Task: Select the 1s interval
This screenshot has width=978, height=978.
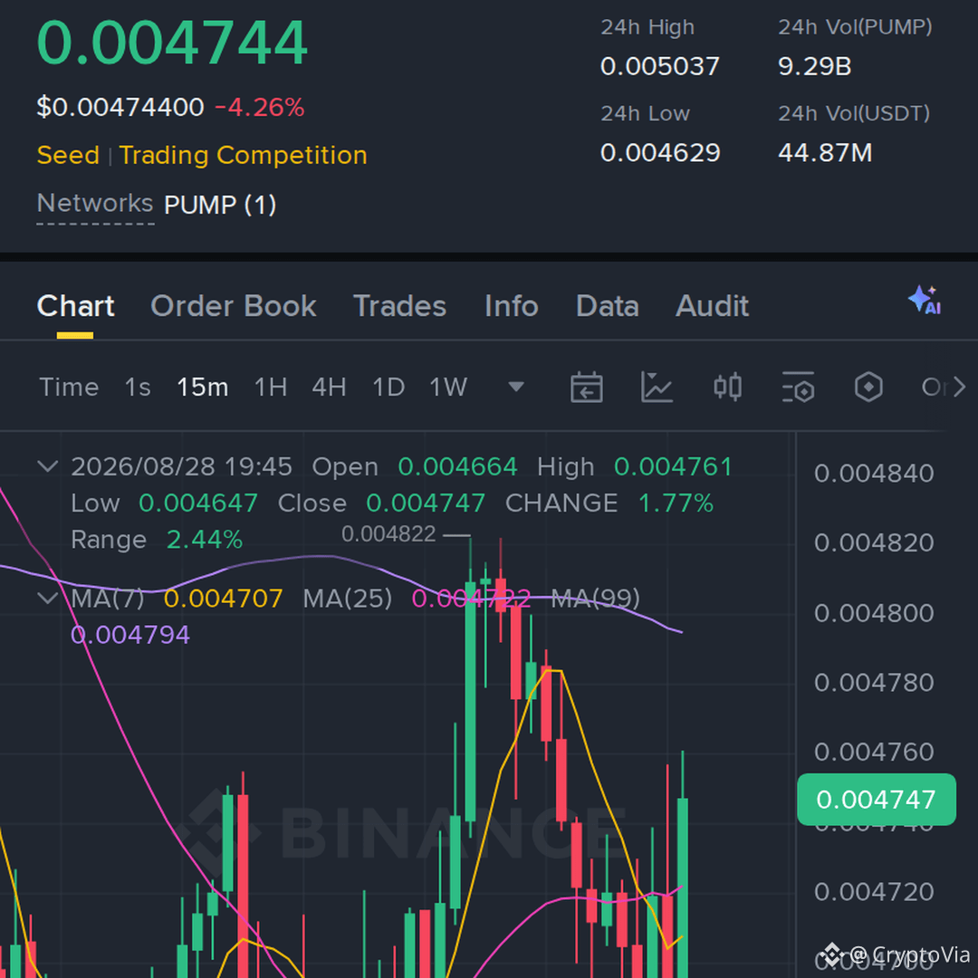Action: pyautogui.click(x=138, y=388)
